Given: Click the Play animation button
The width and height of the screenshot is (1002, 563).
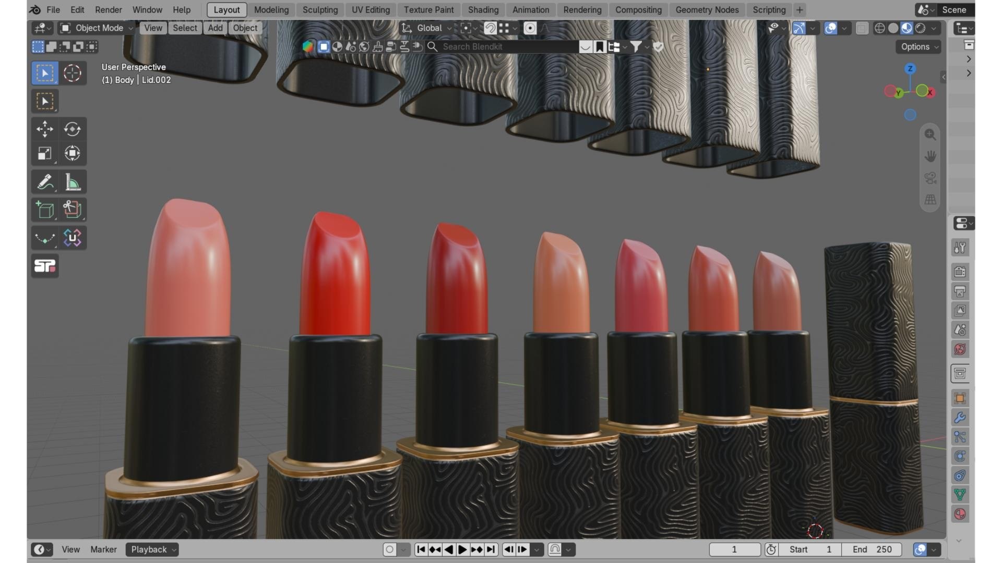Looking at the screenshot, I should [x=462, y=549].
